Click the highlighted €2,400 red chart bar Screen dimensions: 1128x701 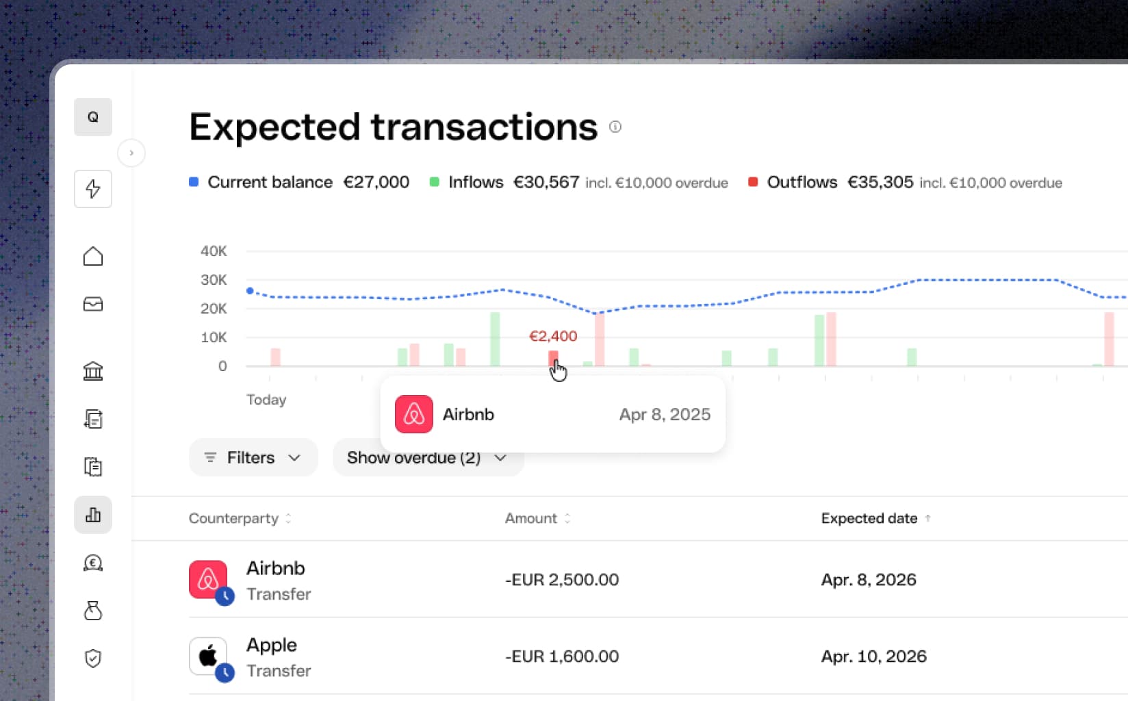click(x=553, y=358)
